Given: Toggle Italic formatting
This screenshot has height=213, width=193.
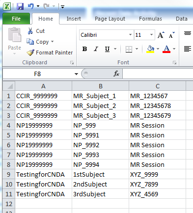Looking at the screenshot, I should click(96, 49).
